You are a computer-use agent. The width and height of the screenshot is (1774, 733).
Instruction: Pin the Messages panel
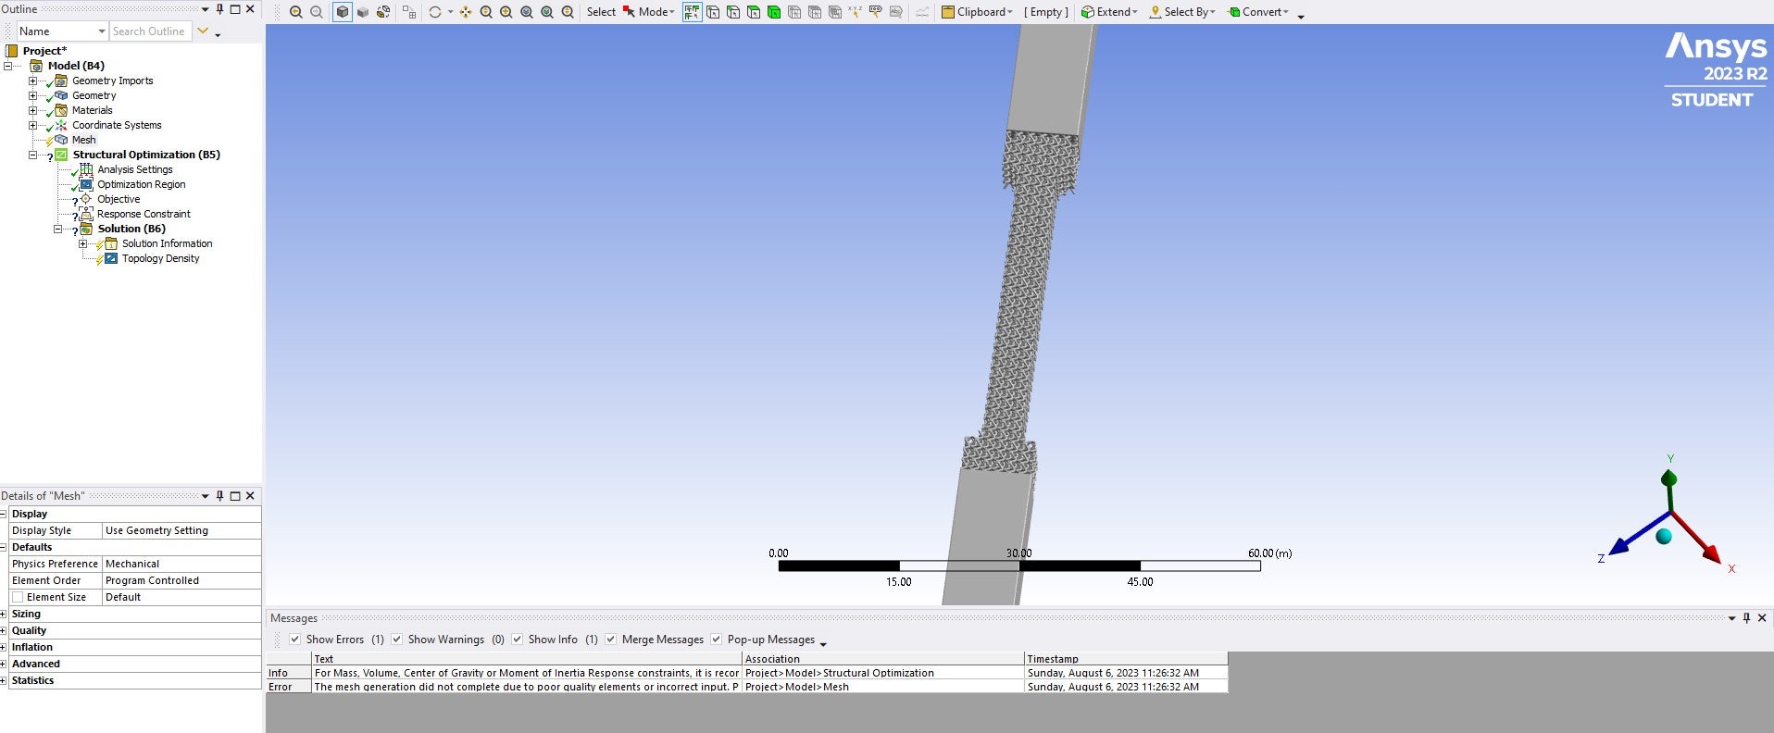1746,618
